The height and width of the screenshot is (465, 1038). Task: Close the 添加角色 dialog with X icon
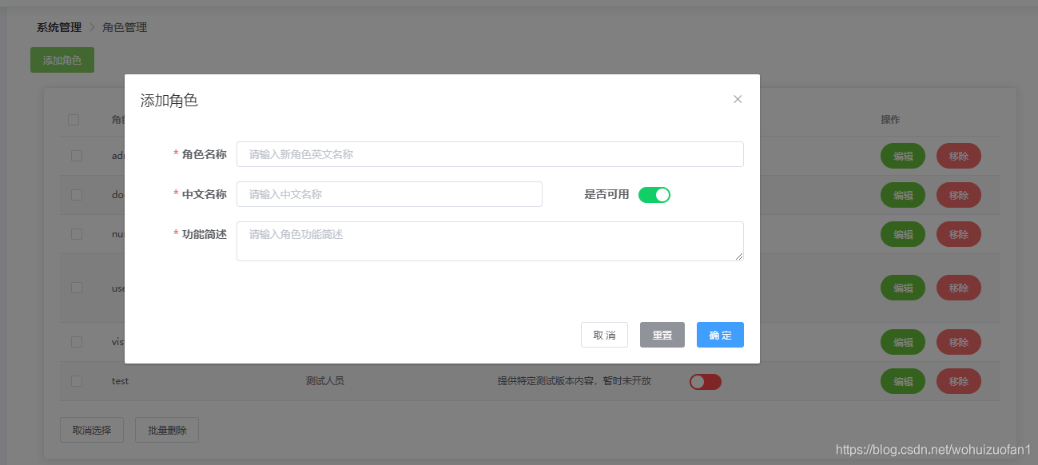tap(738, 99)
